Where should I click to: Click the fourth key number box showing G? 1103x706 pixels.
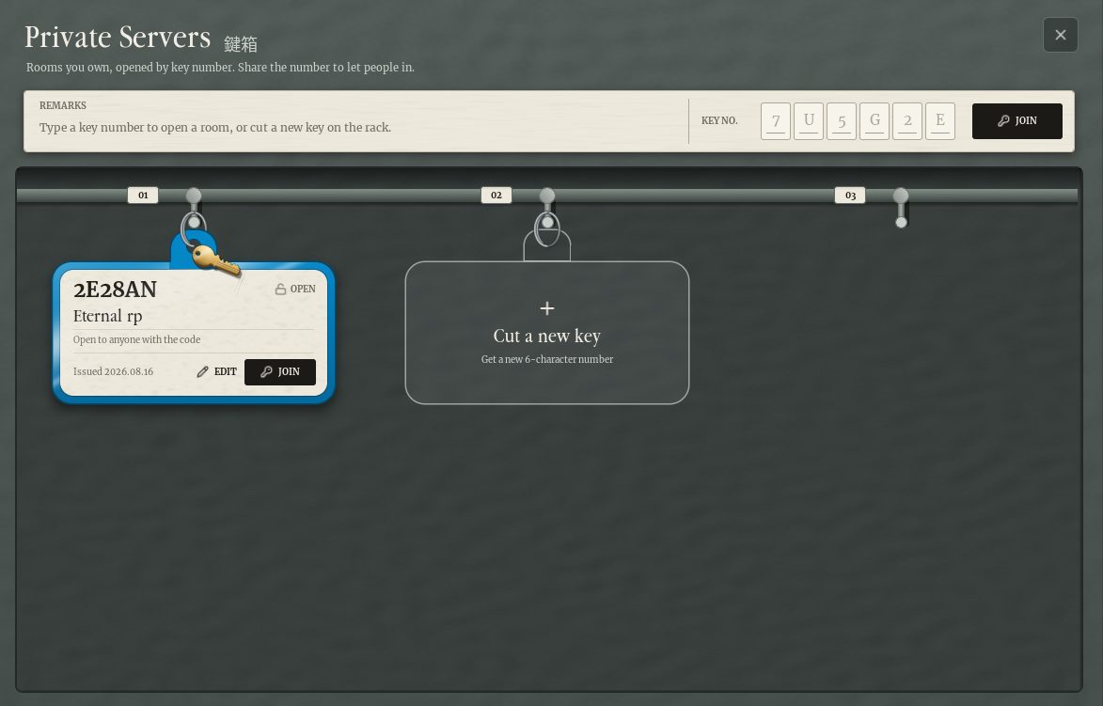(x=875, y=121)
